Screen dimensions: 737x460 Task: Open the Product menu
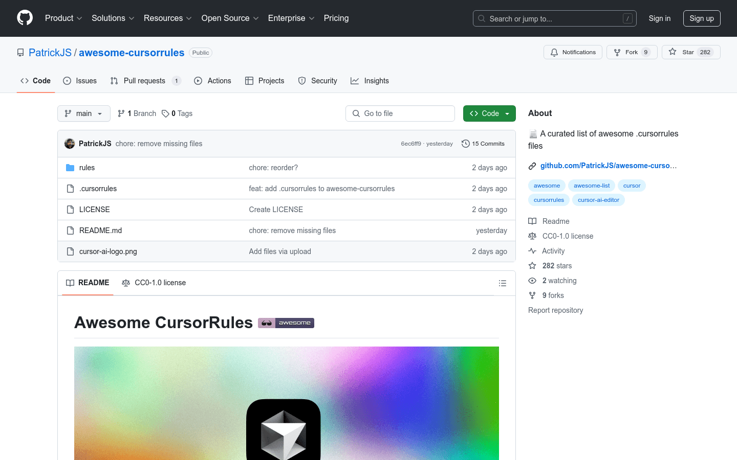(63, 18)
